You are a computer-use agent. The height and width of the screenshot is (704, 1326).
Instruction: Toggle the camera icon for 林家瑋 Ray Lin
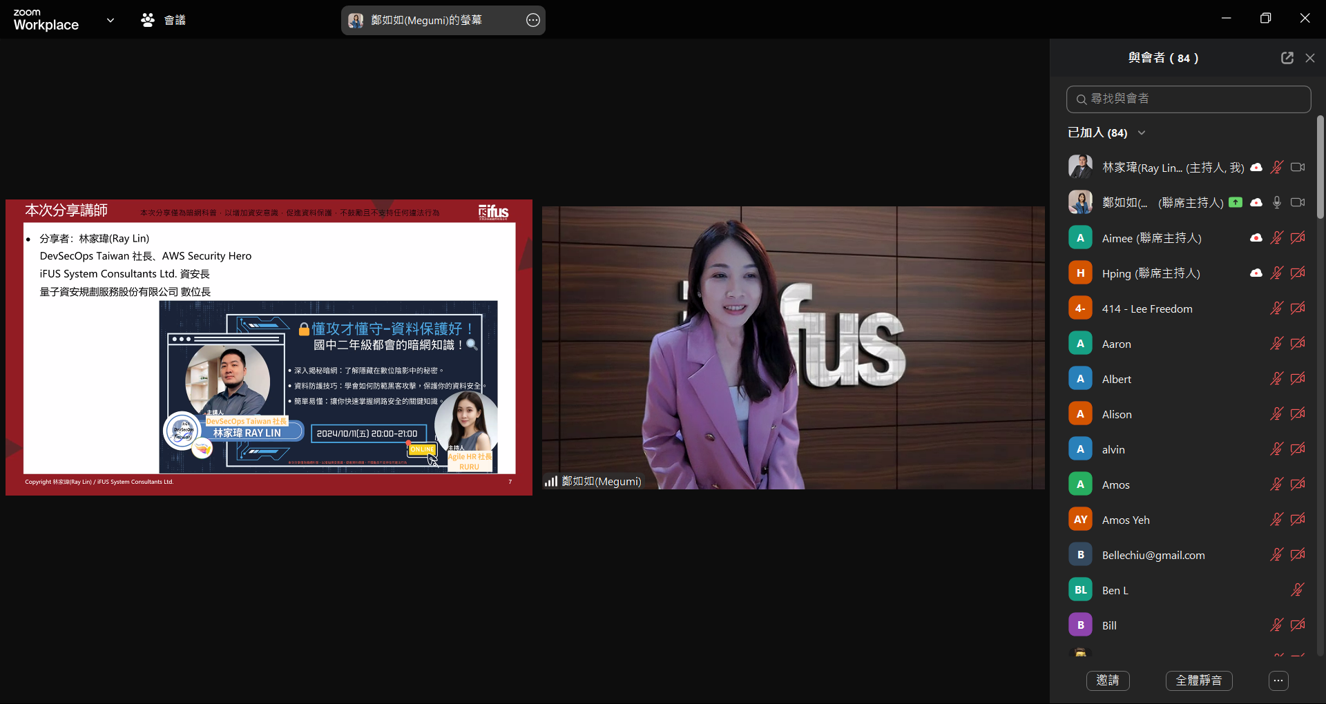point(1298,167)
